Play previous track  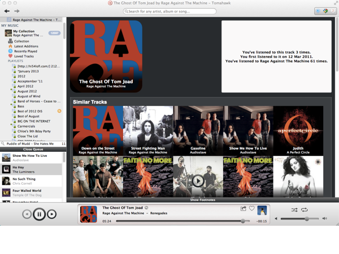[27, 214]
